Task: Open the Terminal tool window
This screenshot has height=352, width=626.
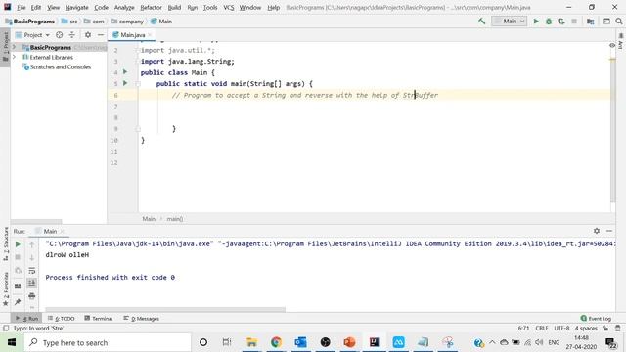Action: (x=99, y=319)
